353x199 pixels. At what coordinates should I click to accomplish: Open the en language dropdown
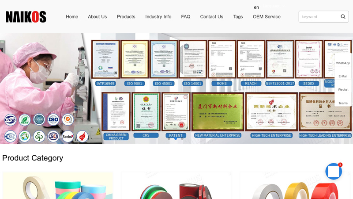tap(256, 7)
